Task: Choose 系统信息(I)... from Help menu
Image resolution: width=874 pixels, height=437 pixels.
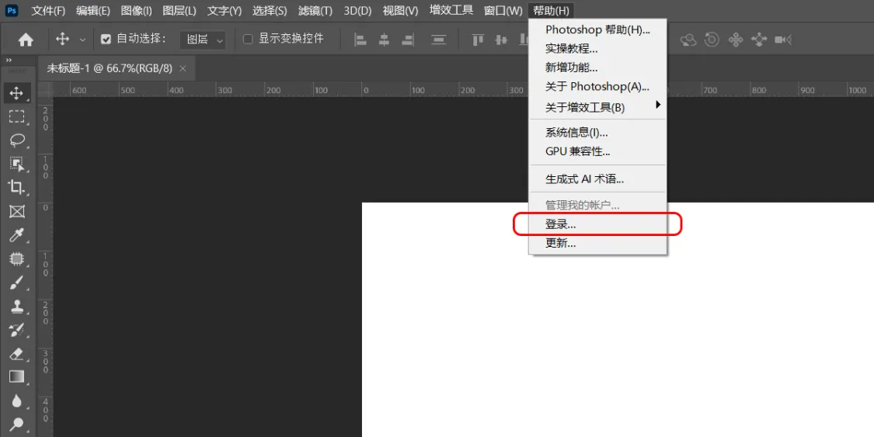Action: (597, 133)
